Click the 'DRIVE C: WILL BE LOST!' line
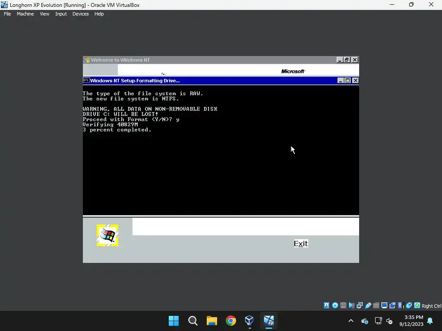442x331 pixels. [120, 114]
